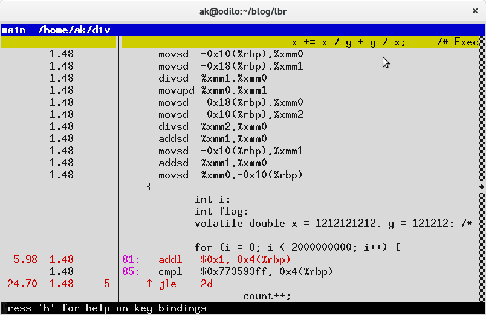Select the 'divsd %xmm2,%xmm0' line

pos(213,126)
